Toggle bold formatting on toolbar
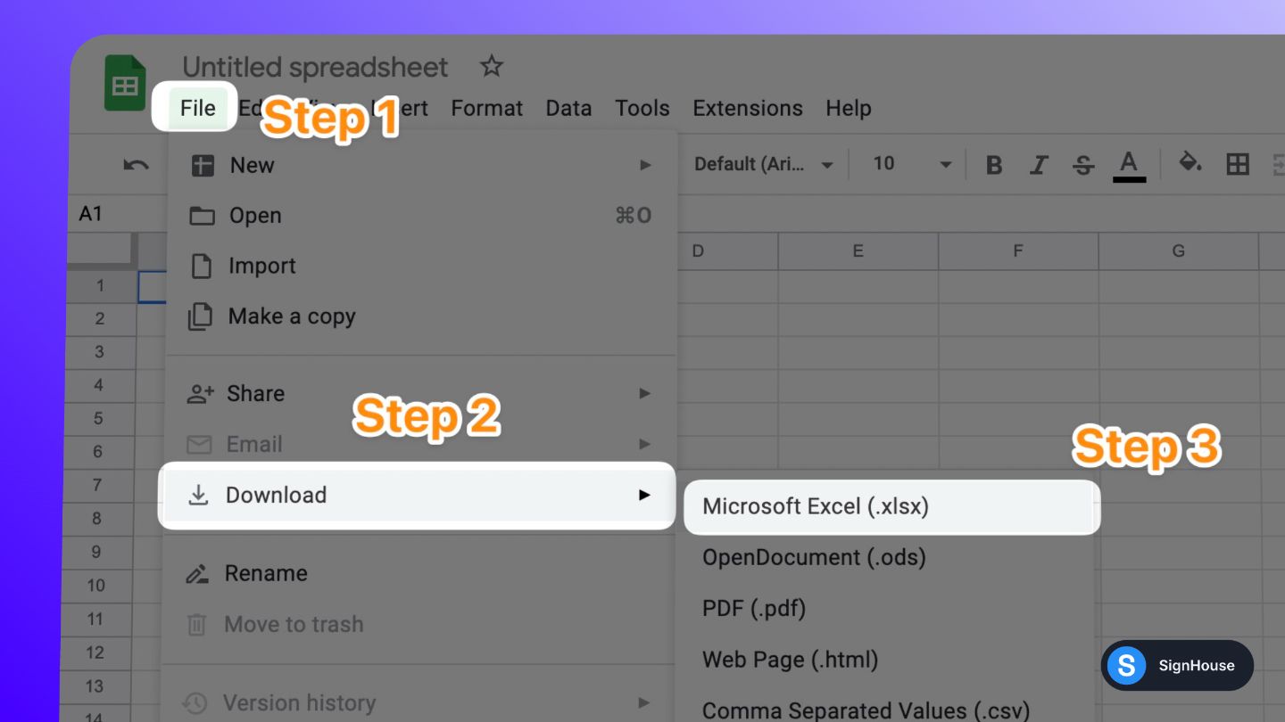The height and width of the screenshot is (722, 1285). 993,164
